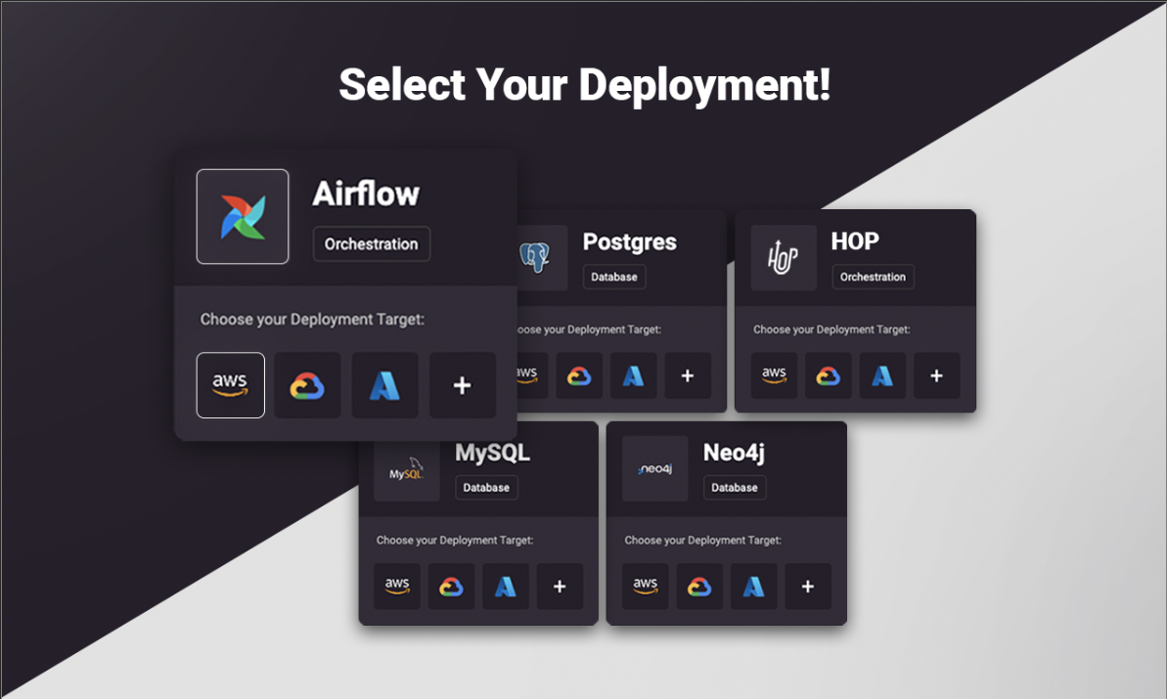1167x699 pixels.
Task: Pick AWS on the Neo4j card
Action: click(646, 586)
